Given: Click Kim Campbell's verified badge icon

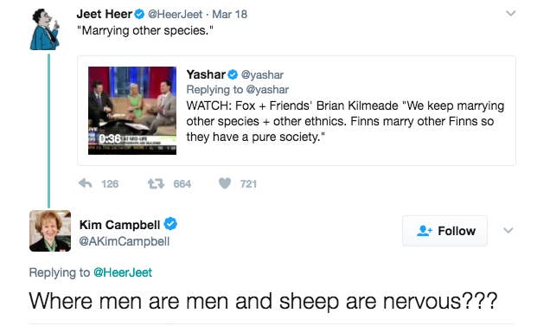Looking at the screenshot, I should 170,224.
